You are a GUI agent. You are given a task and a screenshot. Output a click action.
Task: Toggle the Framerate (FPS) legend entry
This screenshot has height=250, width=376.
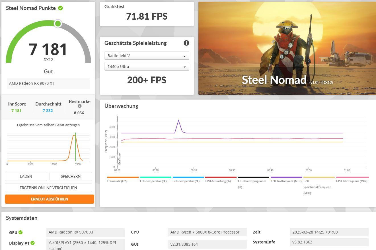coord(123,179)
